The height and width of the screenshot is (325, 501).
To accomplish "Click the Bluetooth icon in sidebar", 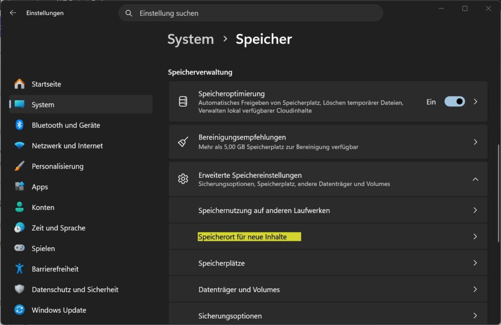I will [x=20, y=125].
